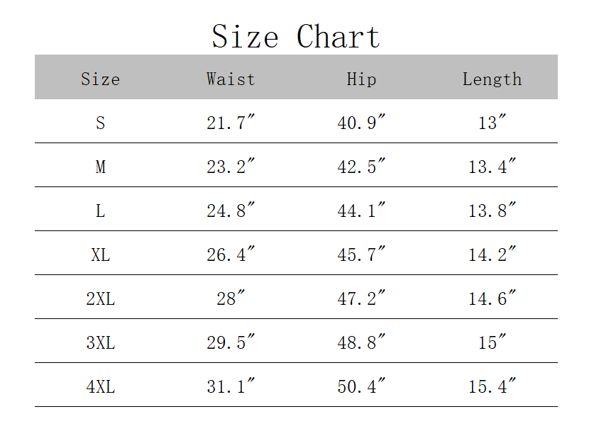
Task: Click the Size Chart title
Action: tap(296, 36)
